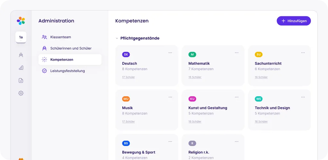
Task: Open the three-dot menu on Mathematik card
Action: coord(237,53)
